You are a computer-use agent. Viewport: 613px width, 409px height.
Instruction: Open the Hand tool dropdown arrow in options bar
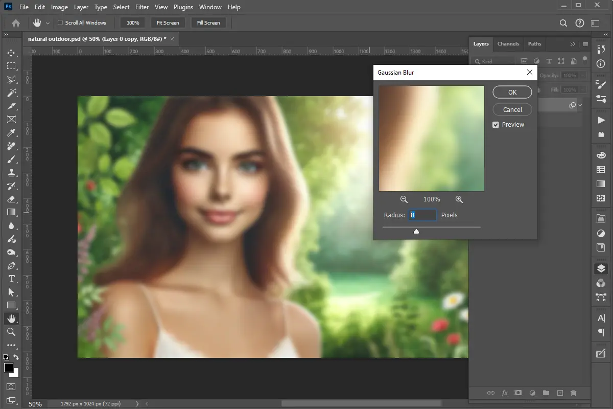point(48,22)
